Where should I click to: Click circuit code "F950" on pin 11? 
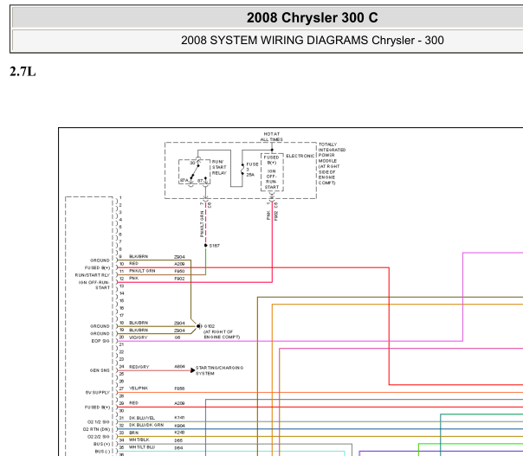179,272
